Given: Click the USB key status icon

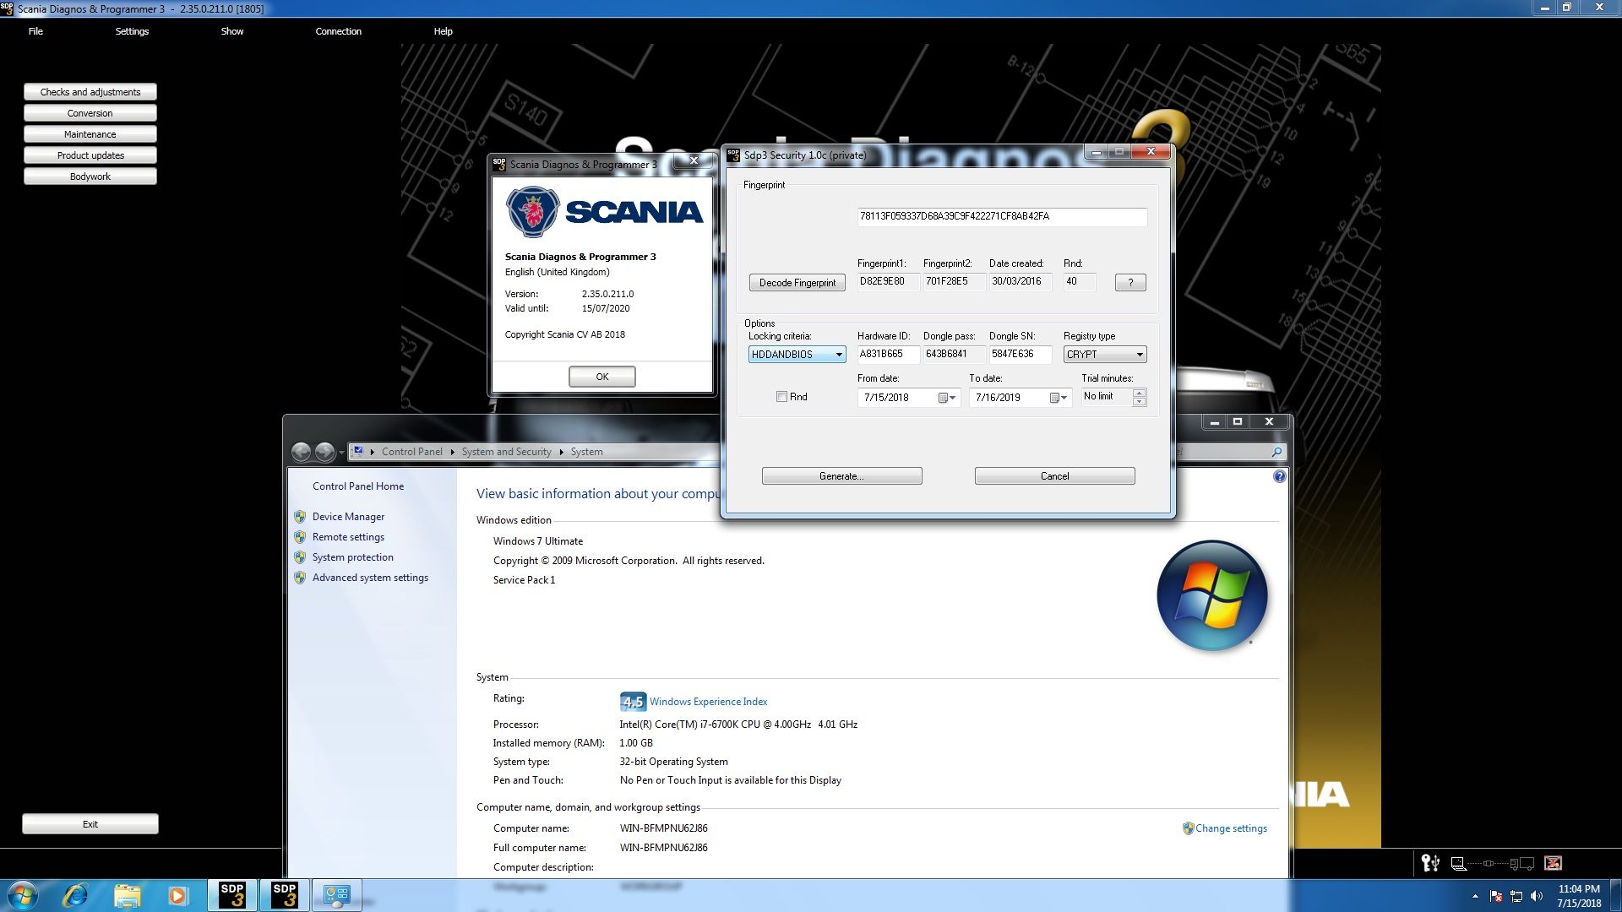Looking at the screenshot, I should [1430, 863].
